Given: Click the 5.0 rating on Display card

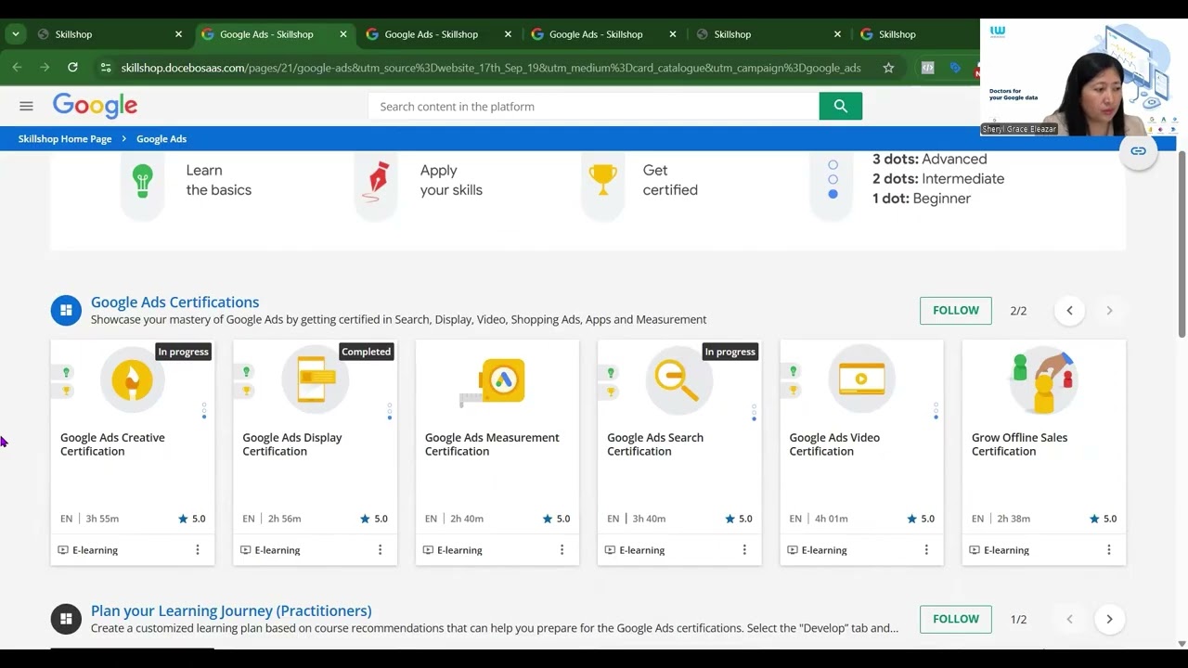Looking at the screenshot, I should 375,519.
